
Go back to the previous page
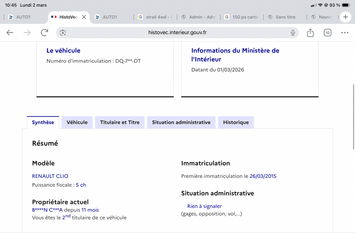pyautogui.click(x=10, y=33)
